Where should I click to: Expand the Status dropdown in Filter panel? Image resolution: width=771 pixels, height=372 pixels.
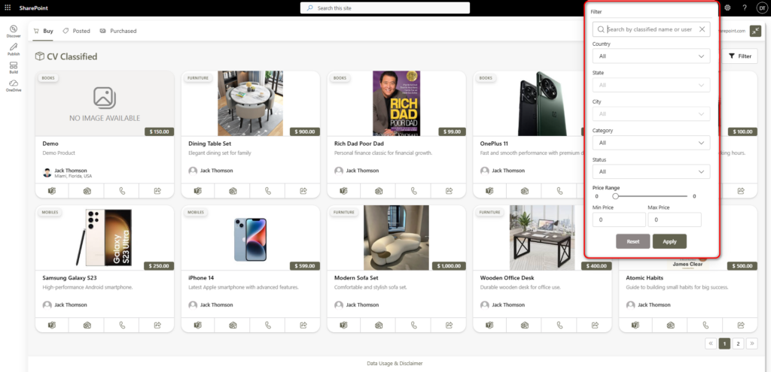[651, 172]
